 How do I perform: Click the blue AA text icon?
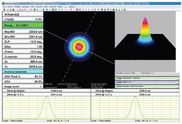[x=99, y=10]
